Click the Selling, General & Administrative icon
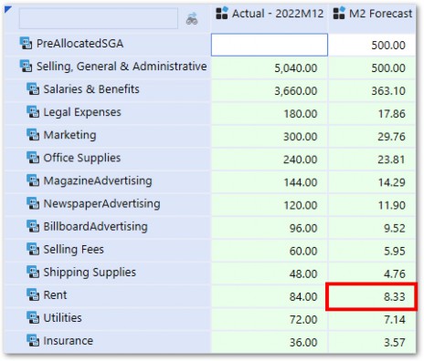This screenshot has height=361, width=424. pyautogui.click(x=26, y=66)
